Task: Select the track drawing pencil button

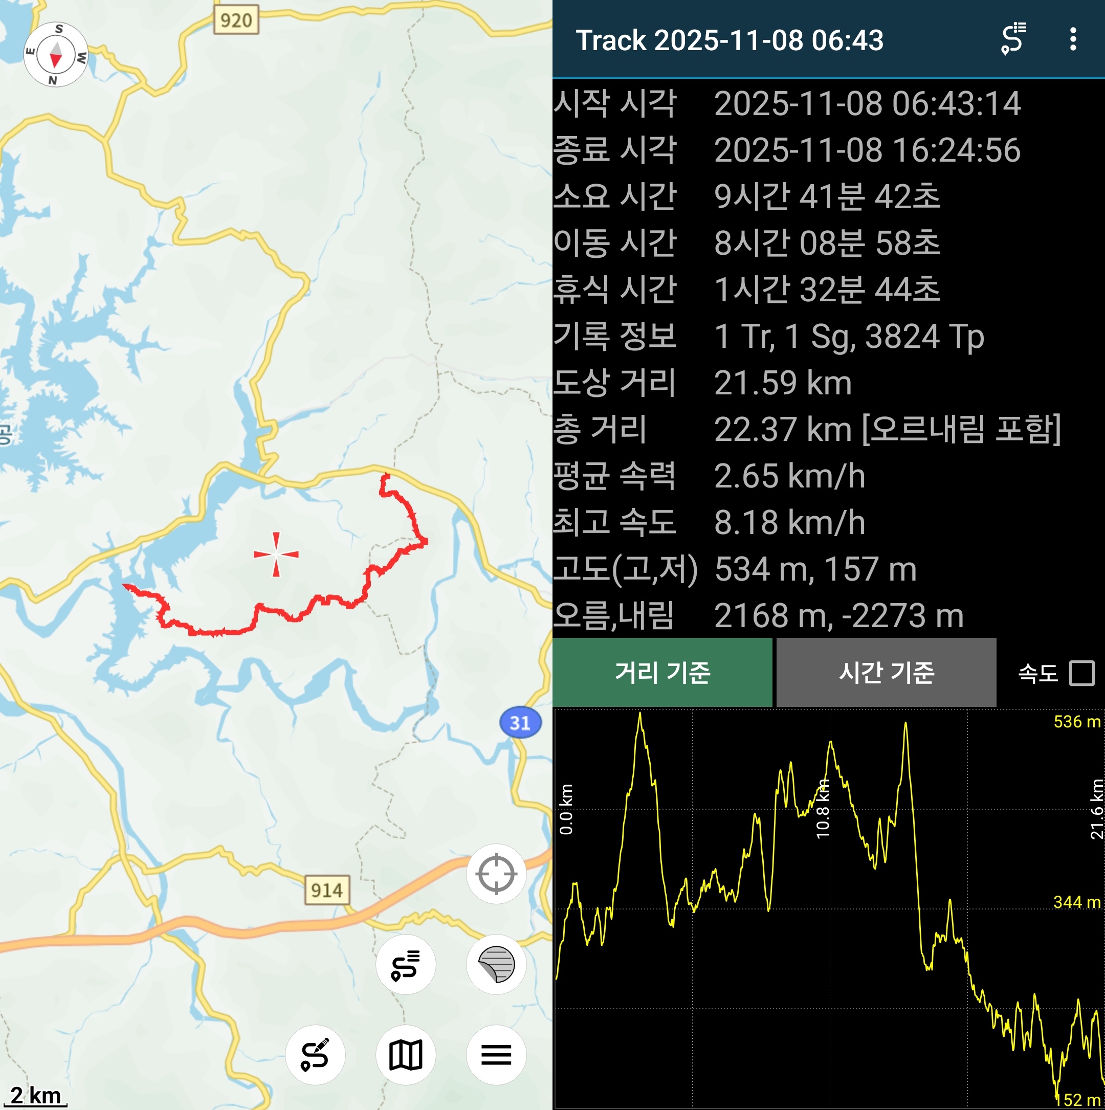Action: [315, 1055]
